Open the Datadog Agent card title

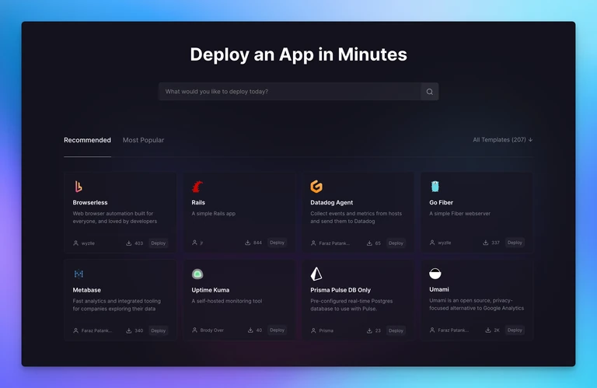[x=332, y=203]
